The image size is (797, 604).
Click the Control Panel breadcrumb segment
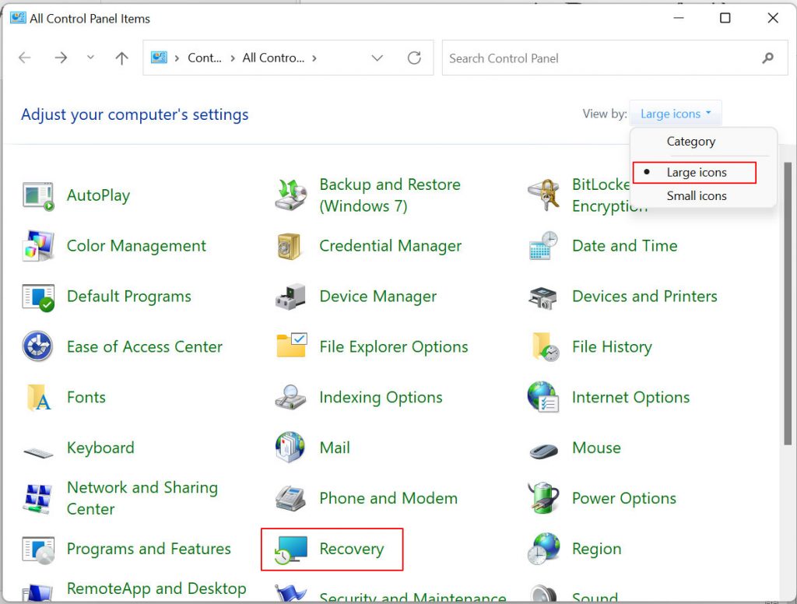pos(205,58)
